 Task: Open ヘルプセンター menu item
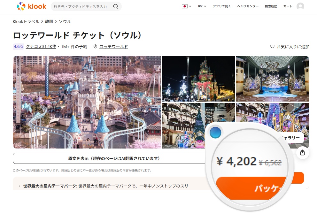point(248,6)
